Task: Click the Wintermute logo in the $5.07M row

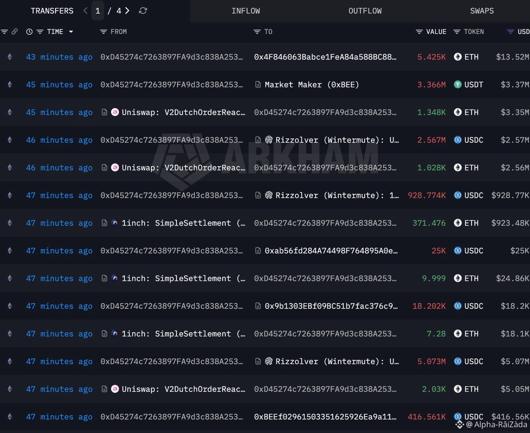Action: pos(269,361)
